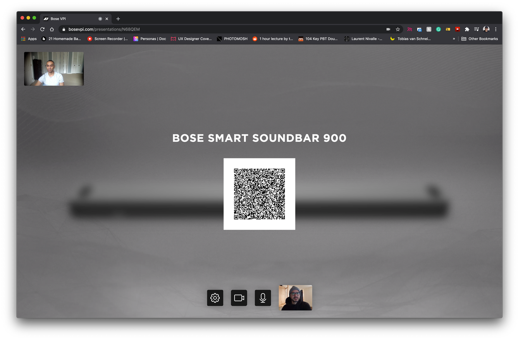This screenshot has height=340, width=519.
Task: Open camera permission indicator in address bar
Action: click(x=388, y=29)
